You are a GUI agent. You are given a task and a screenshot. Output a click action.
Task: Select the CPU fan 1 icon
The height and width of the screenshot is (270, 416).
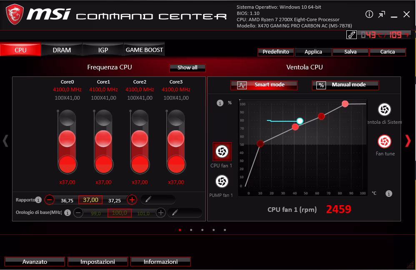click(x=222, y=152)
